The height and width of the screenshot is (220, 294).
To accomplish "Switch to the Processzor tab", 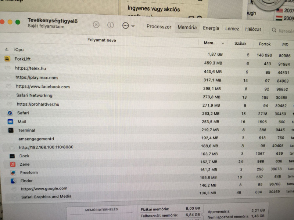I will pos(159,27).
